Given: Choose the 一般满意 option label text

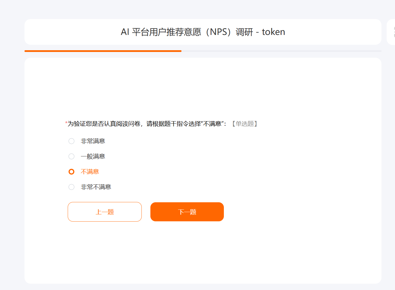Looking at the screenshot, I should point(93,156).
